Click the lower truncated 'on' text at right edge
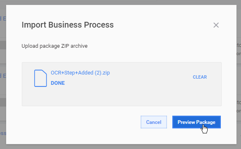Image resolution: width=241 pixels, height=149 pixels. [x=239, y=111]
